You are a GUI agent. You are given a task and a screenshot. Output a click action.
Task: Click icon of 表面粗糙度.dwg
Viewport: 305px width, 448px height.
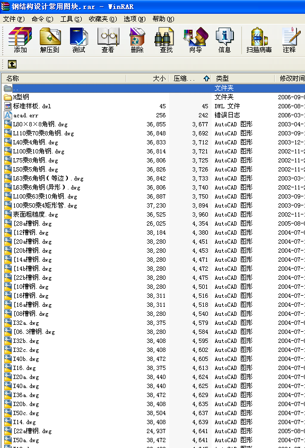pyautogui.click(x=8, y=214)
